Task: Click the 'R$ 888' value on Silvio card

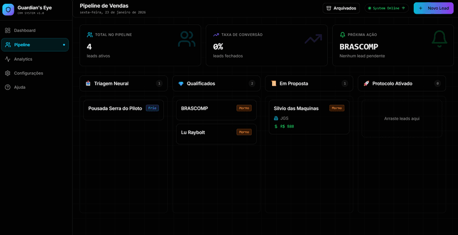Action: point(287,126)
